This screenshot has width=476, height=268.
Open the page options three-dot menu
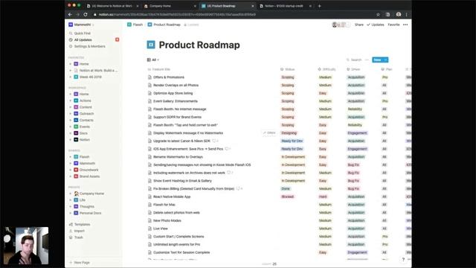(x=405, y=25)
